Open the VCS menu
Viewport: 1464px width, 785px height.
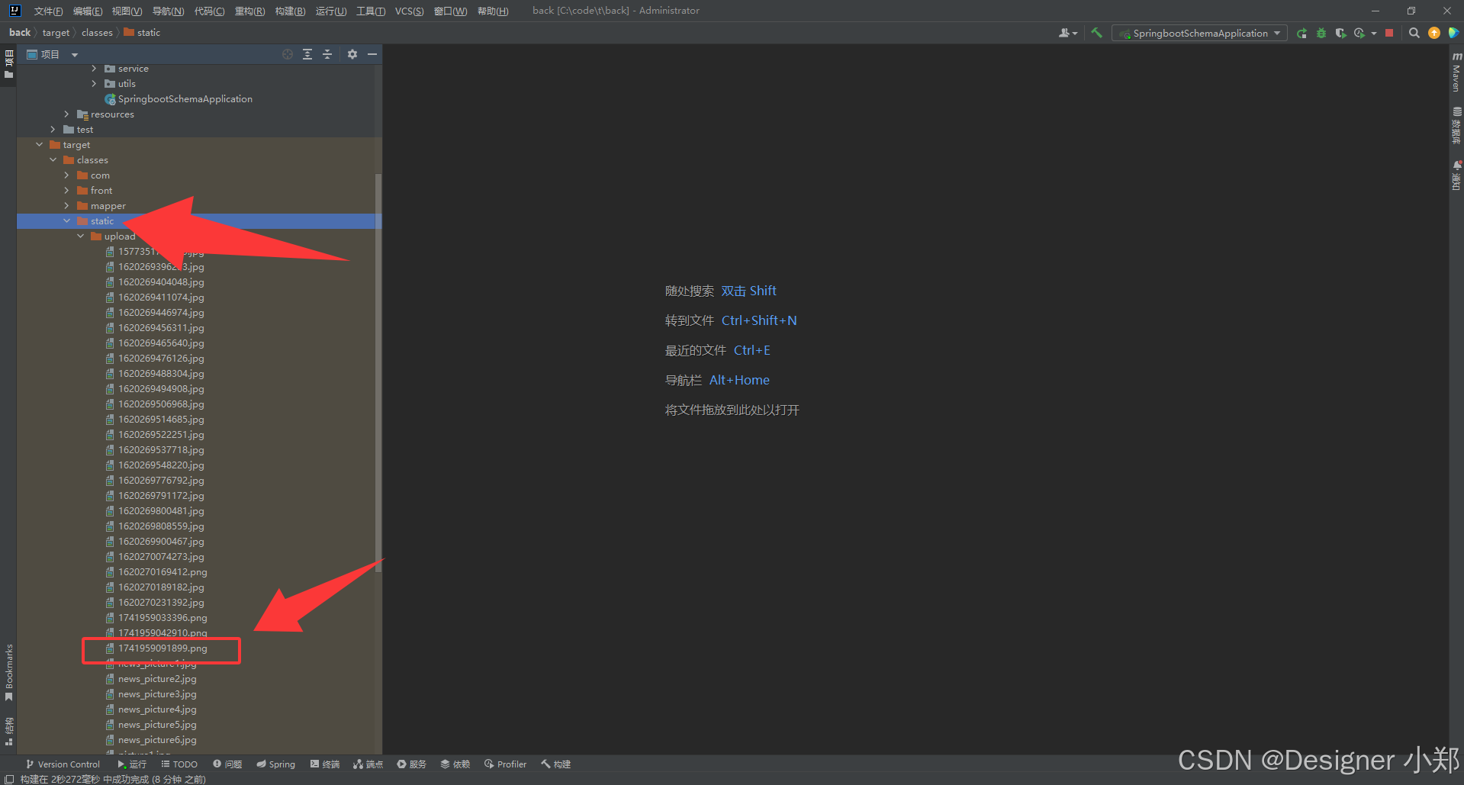tap(409, 11)
